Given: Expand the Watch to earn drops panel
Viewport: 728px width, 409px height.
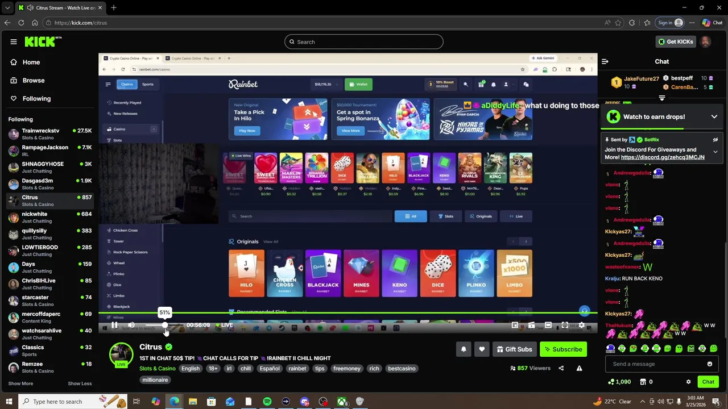Looking at the screenshot, I should (714, 116).
